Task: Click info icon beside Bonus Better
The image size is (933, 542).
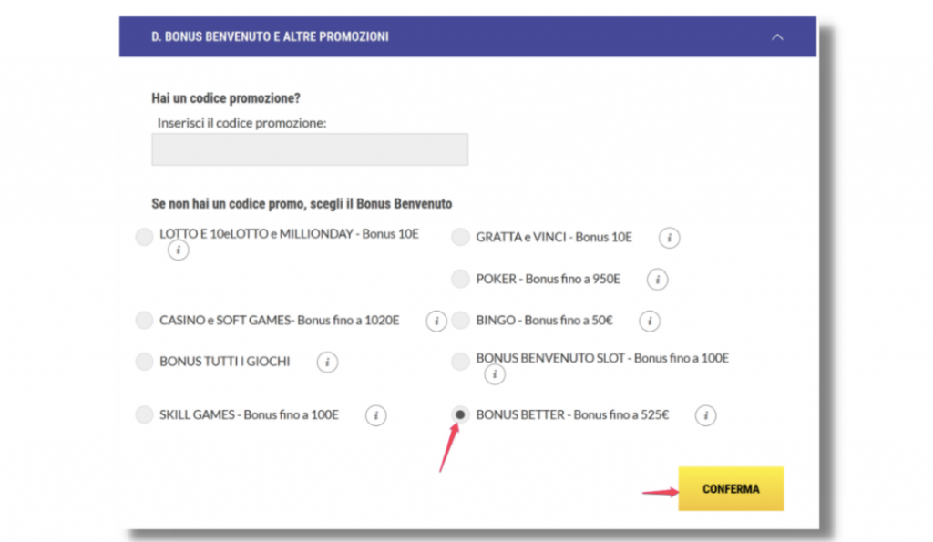Action: (x=705, y=415)
